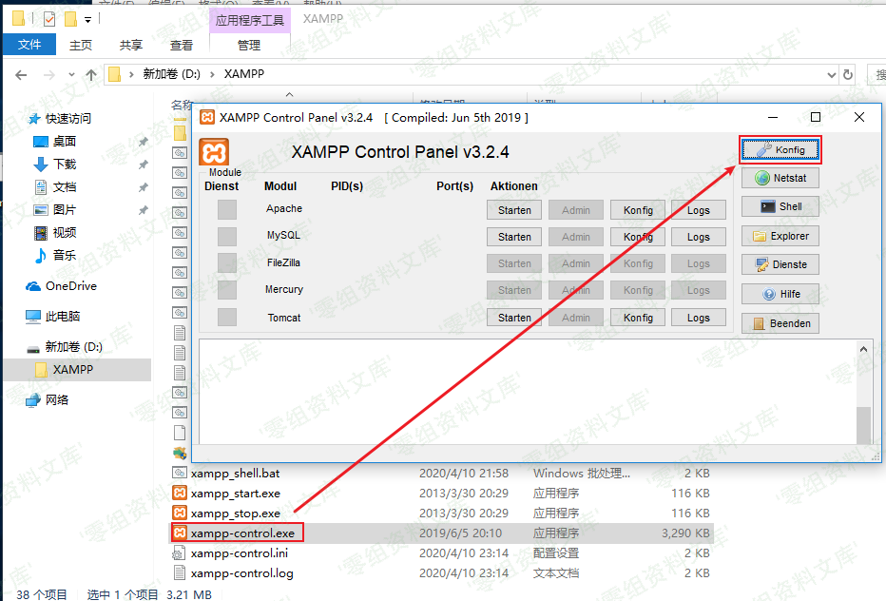
Task: Click the Hilfe button
Action: [780, 294]
